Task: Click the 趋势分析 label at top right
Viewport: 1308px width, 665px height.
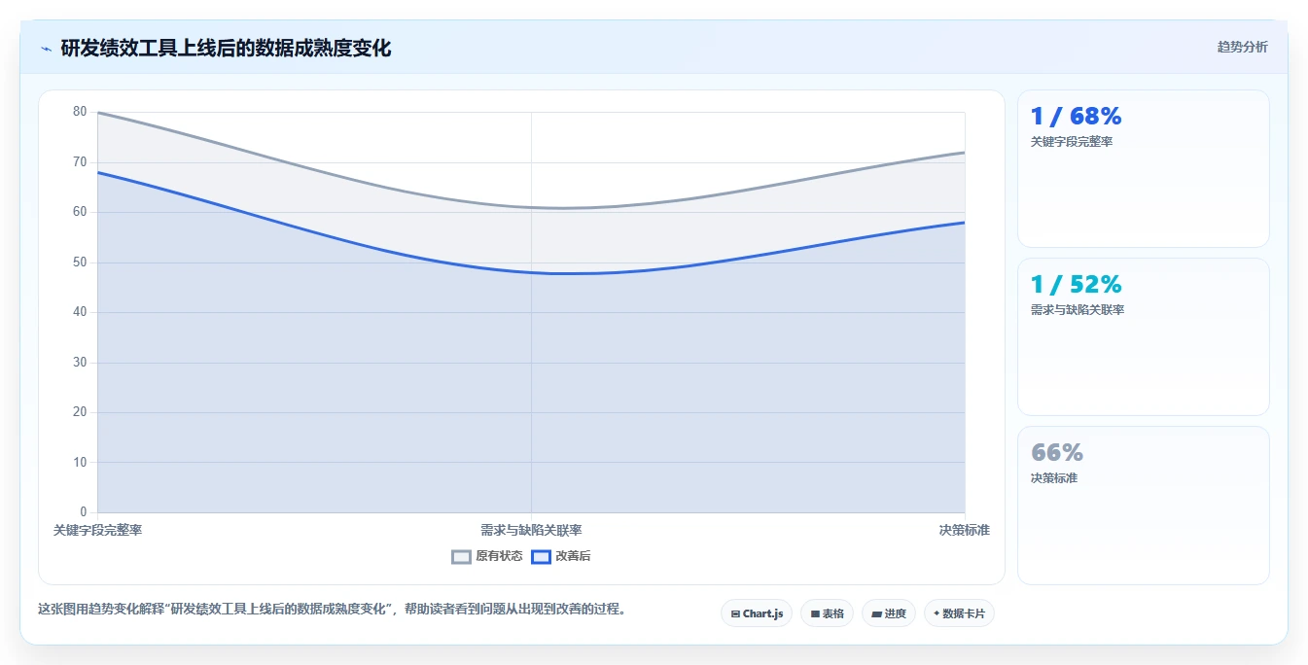Action: coord(1242,47)
